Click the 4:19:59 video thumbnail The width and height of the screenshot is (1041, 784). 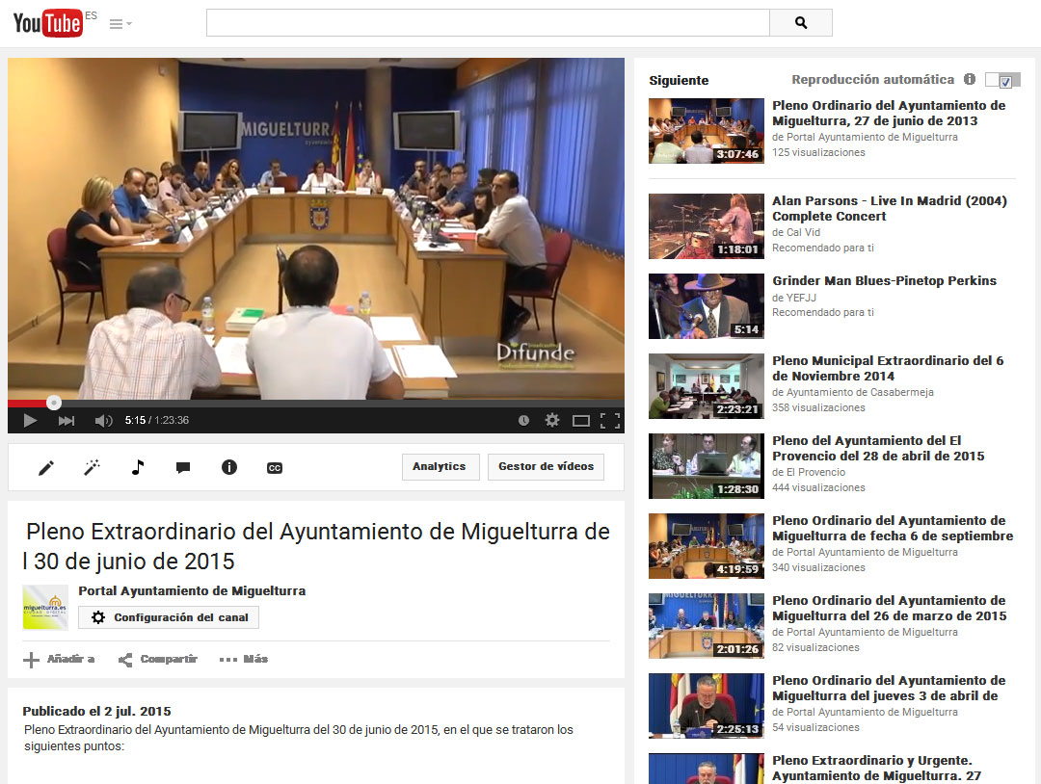click(x=707, y=546)
